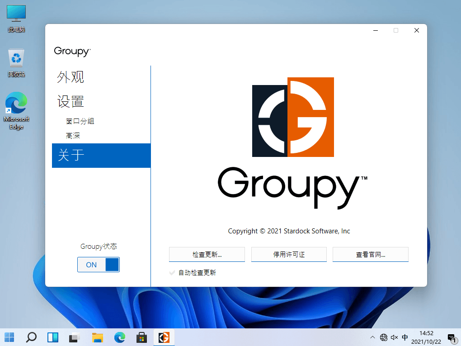The image size is (461, 346).
Task: Toggle the Groupy状态 ON switch
Action: (x=99, y=265)
